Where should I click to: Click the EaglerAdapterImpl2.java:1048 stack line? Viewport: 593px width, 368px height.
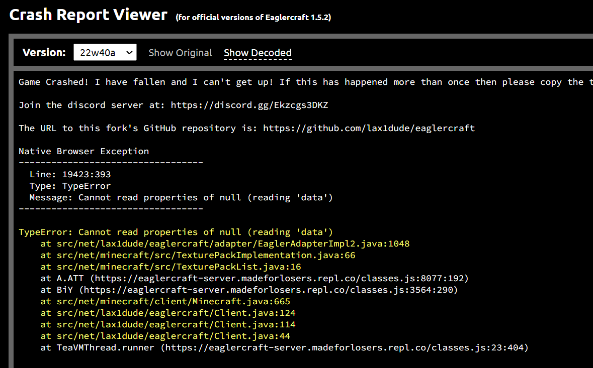point(225,244)
